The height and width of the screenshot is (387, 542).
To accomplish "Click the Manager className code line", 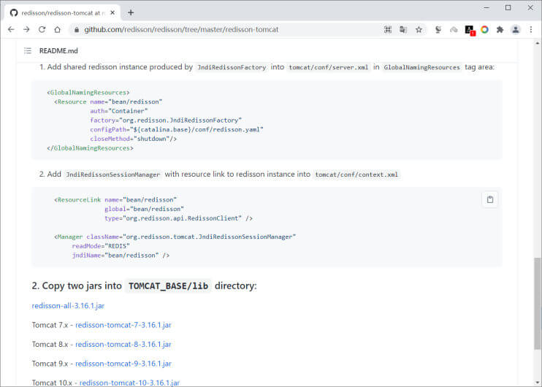I will click(175, 237).
